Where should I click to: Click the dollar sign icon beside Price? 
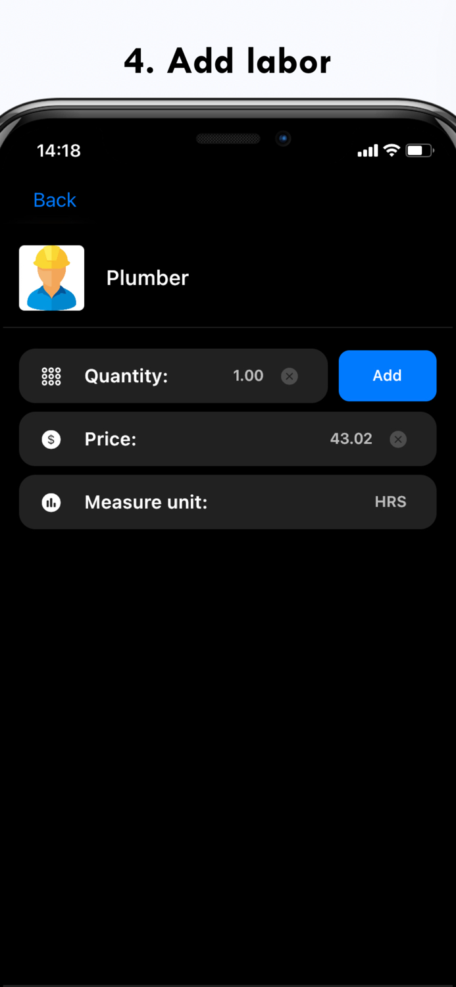(x=51, y=439)
